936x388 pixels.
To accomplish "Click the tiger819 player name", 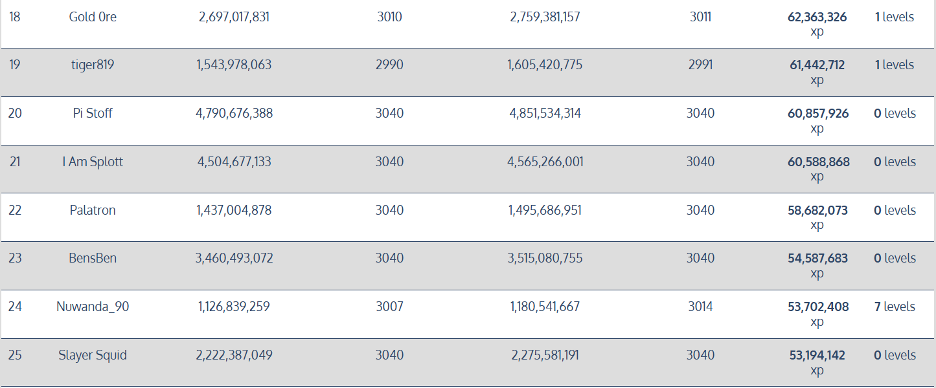I will pos(93,65).
